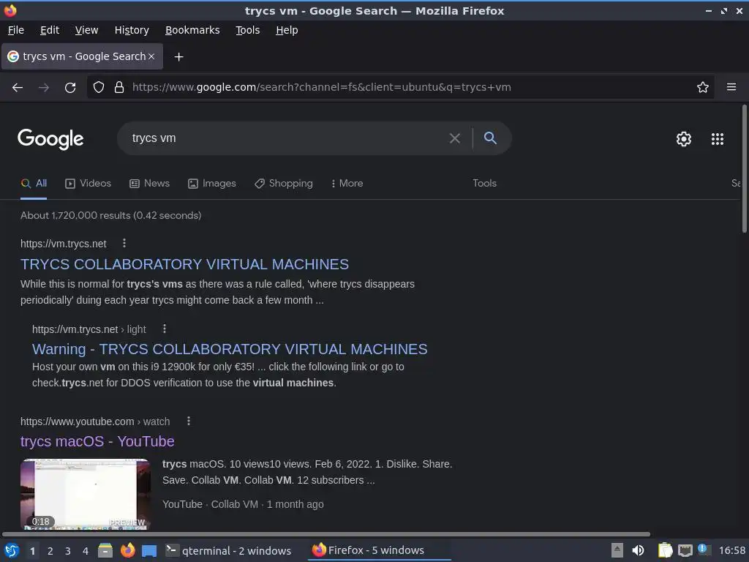This screenshot has height=562, width=749.
Task: Click the vertical page scrollbar
Action: tap(744, 169)
